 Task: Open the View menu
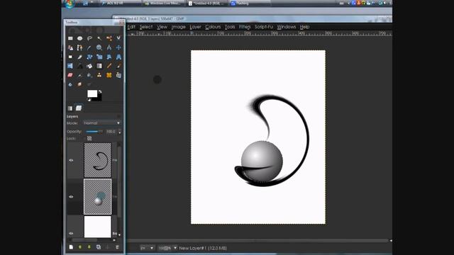point(162,27)
